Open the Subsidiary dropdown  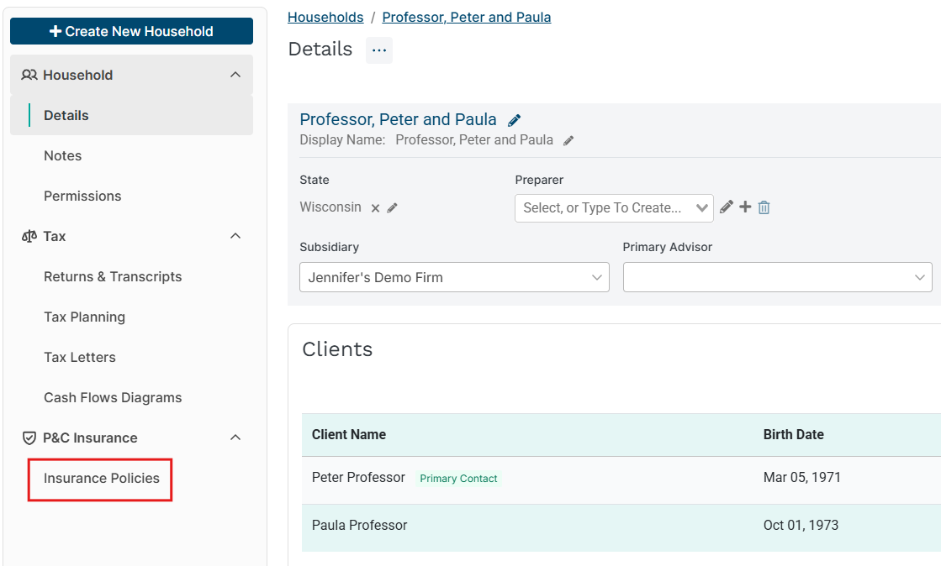[454, 277]
